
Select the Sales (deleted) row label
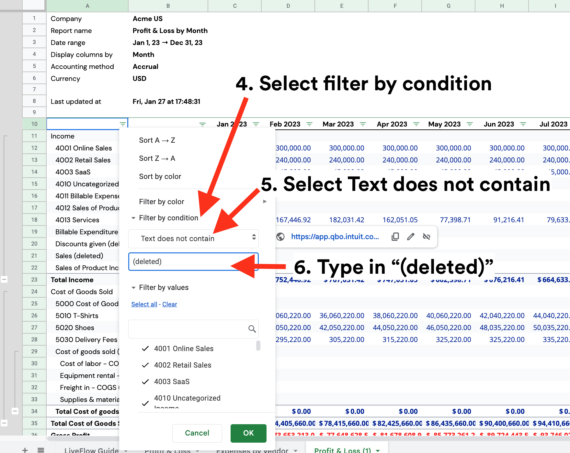tap(79, 256)
